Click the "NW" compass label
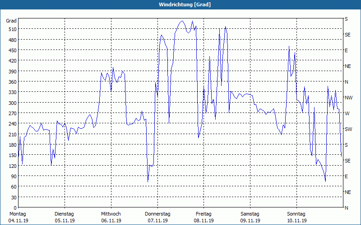This screenshot has width=361, height=225. (348, 98)
